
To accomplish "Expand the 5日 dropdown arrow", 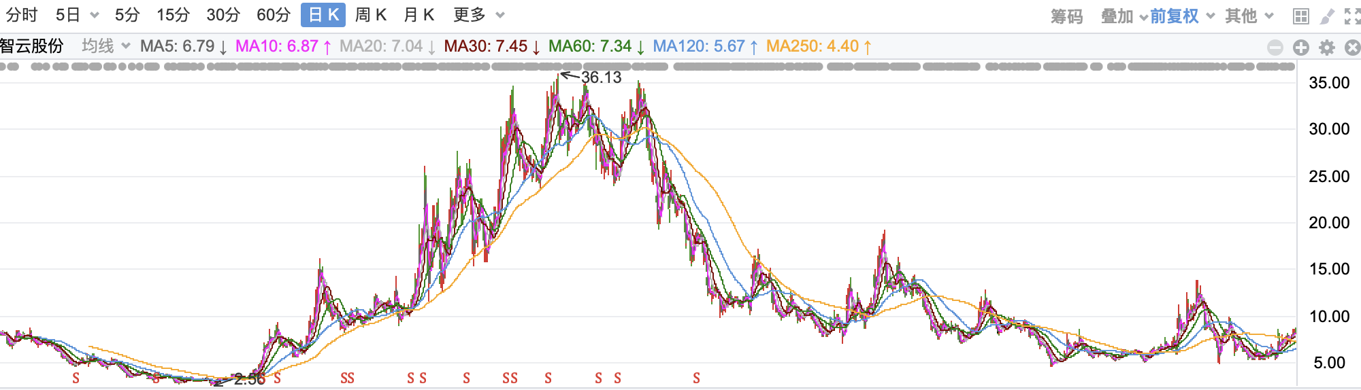I will point(95,16).
